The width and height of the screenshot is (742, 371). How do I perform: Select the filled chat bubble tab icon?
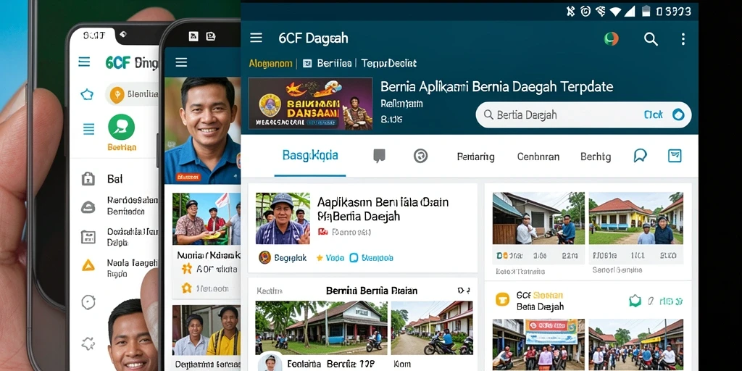[x=379, y=156]
